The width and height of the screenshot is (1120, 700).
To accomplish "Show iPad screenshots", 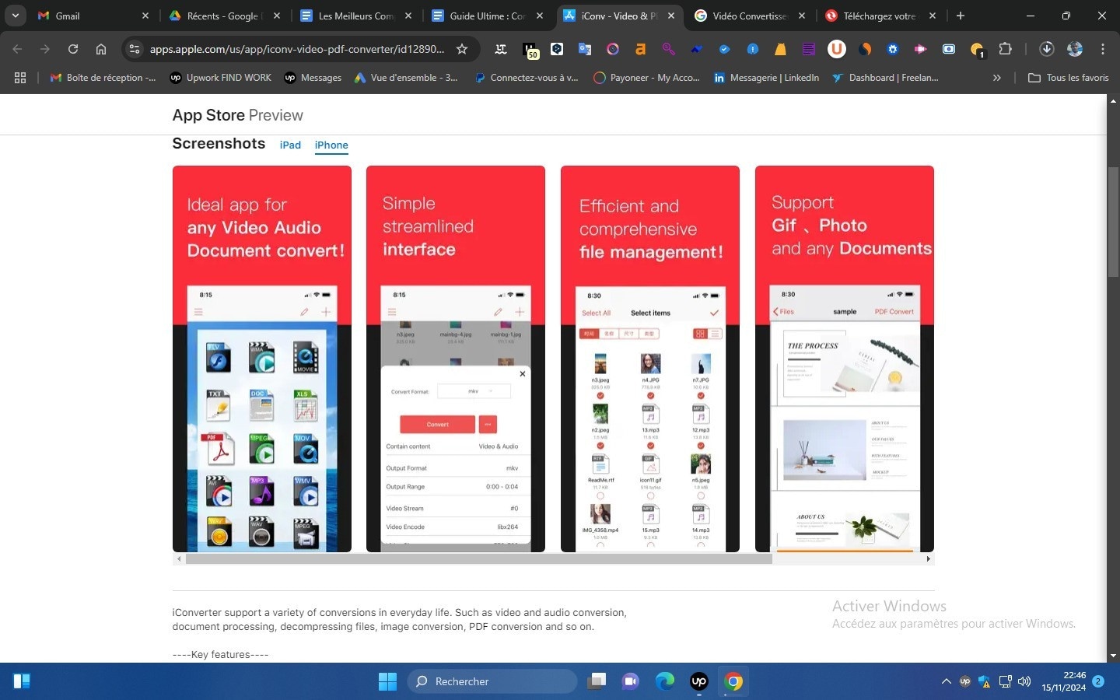I will [x=290, y=145].
